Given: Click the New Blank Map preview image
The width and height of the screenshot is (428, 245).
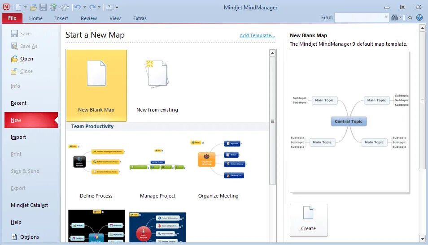Looking at the screenshot, I should (349, 121).
